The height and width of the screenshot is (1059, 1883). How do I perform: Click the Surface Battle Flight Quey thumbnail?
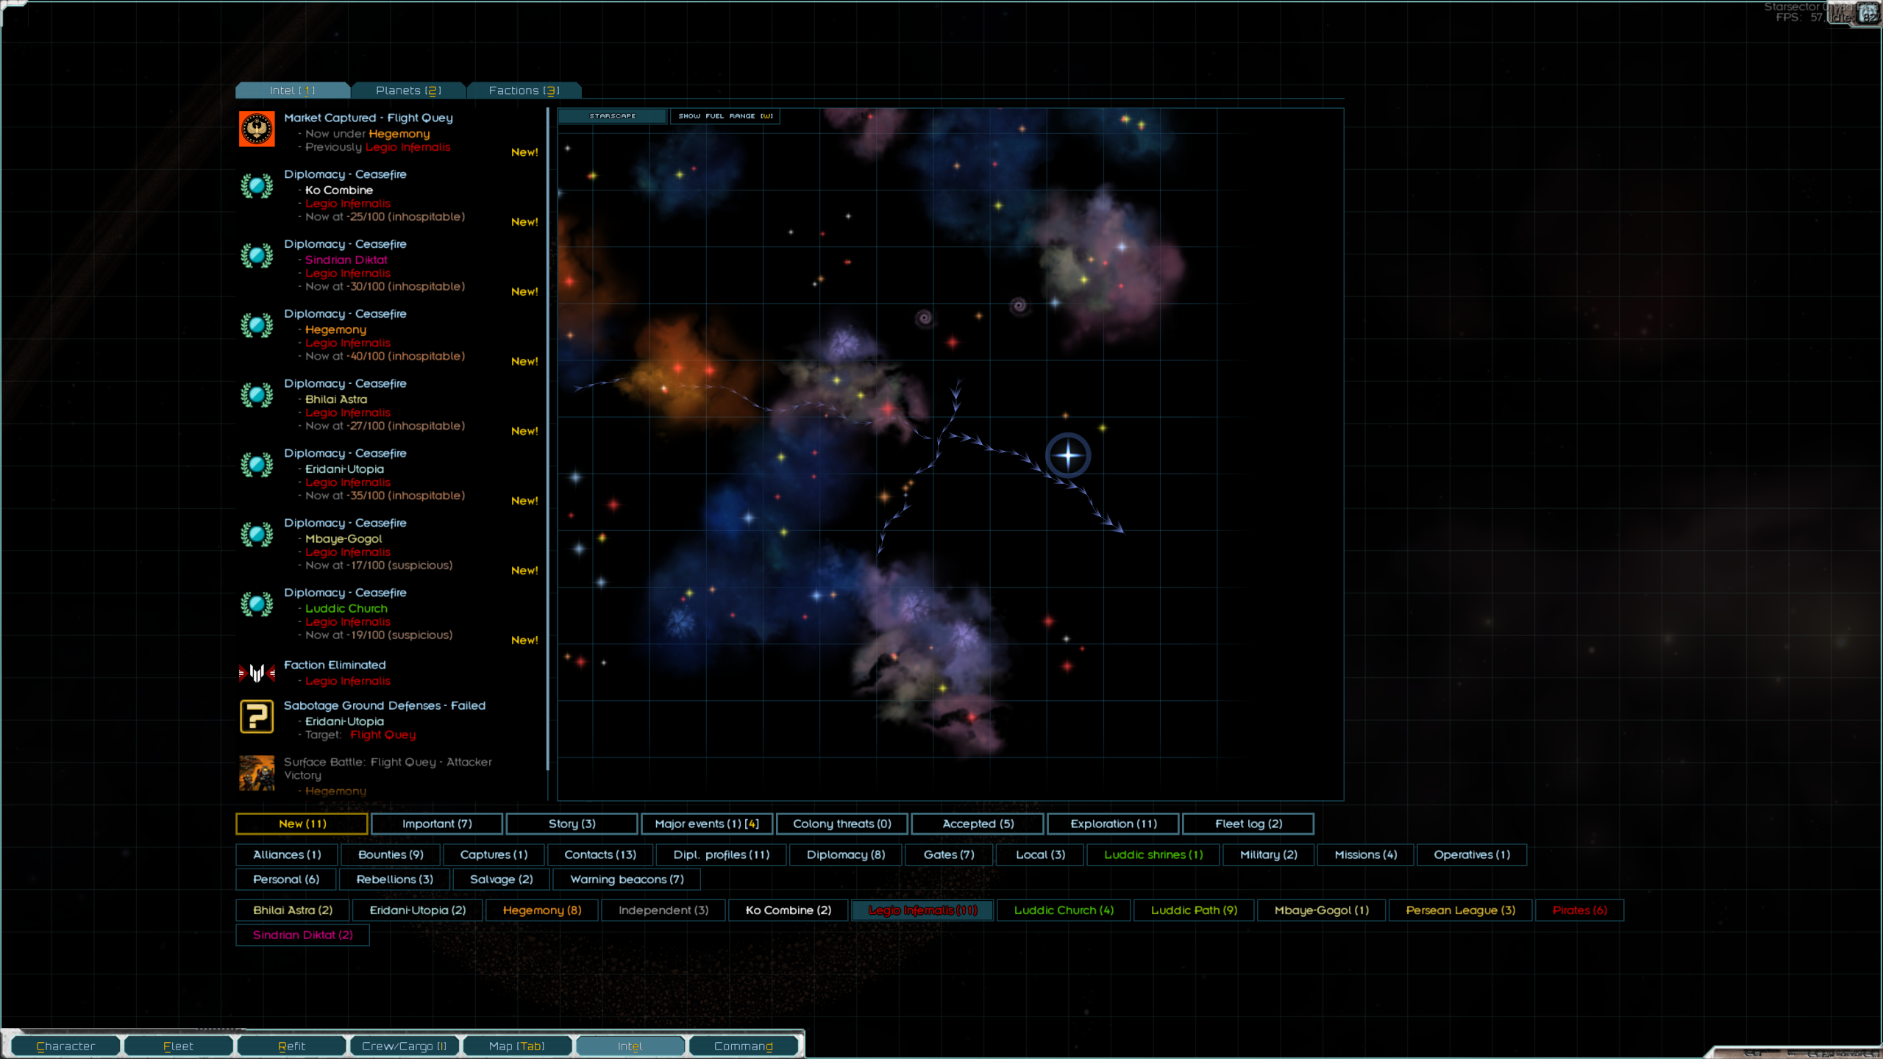(x=257, y=773)
